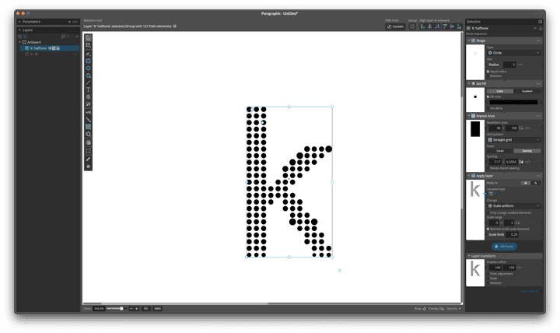Switch fill mode to Gradient tab
Image resolution: width=560 pixels, height=333 pixels.
coord(527,91)
